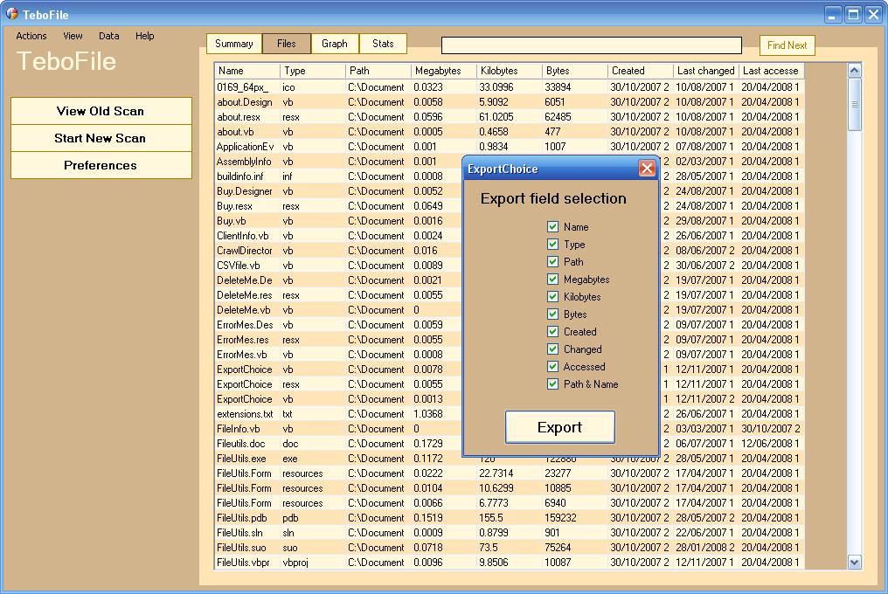The width and height of the screenshot is (888, 594).
Task: Sort by the Bytes column header
Action: pyautogui.click(x=575, y=71)
